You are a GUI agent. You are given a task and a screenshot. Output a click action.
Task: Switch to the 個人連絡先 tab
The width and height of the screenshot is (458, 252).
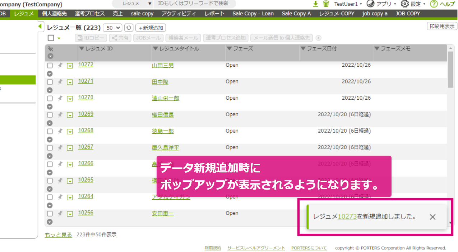(54, 14)
